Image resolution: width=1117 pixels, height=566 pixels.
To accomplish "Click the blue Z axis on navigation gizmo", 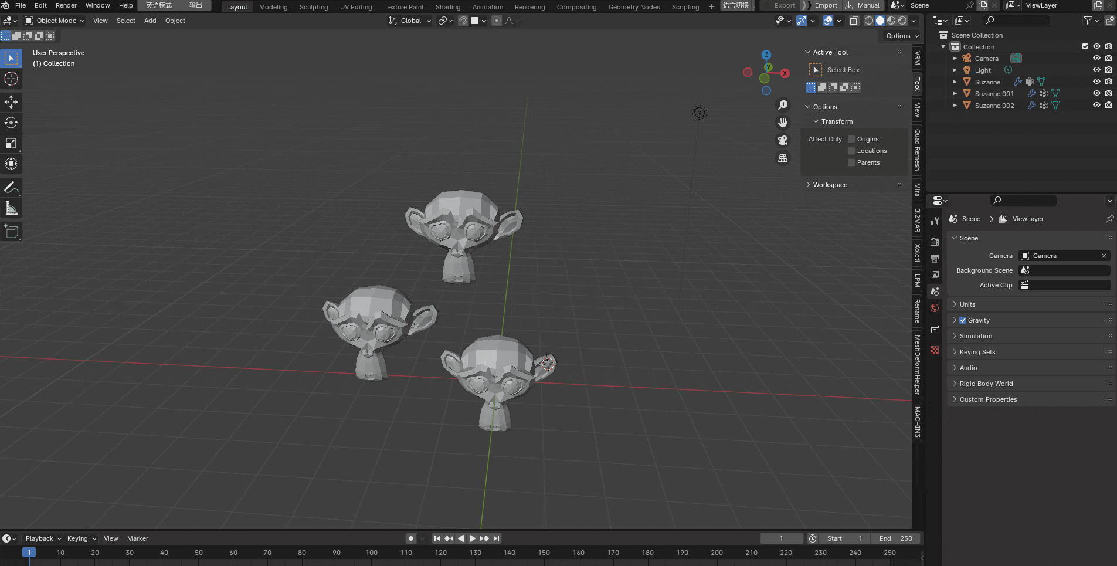I will tap(766, 55).
